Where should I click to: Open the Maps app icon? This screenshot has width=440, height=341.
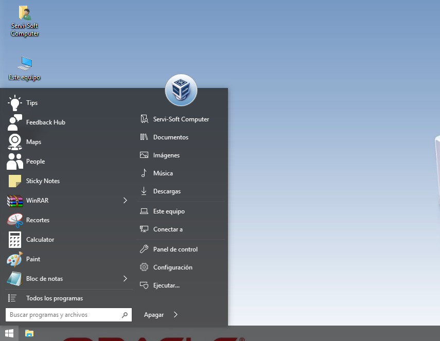point(15,142)
